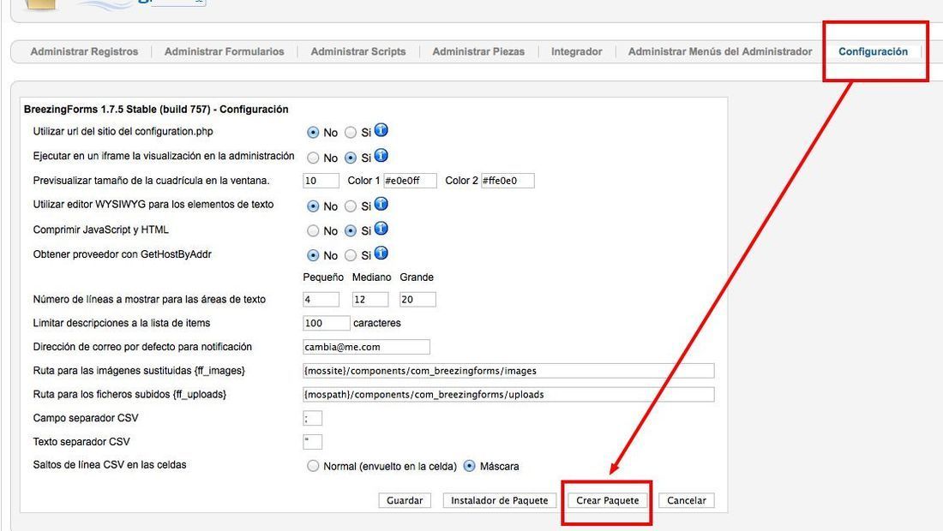Click Instalador de Paquete button

pos(500,500)
